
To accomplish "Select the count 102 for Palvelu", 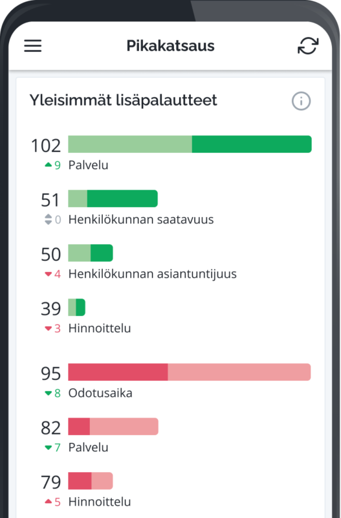I will [46, 146].
